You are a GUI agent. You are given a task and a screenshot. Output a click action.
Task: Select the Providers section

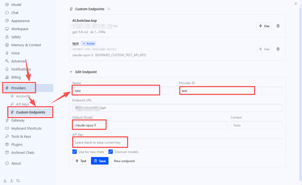pyautogui.click(x=28, y=88)
